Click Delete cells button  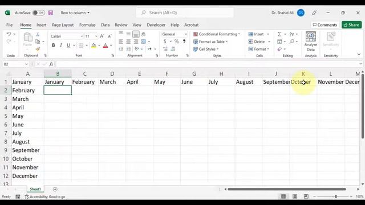257,42
